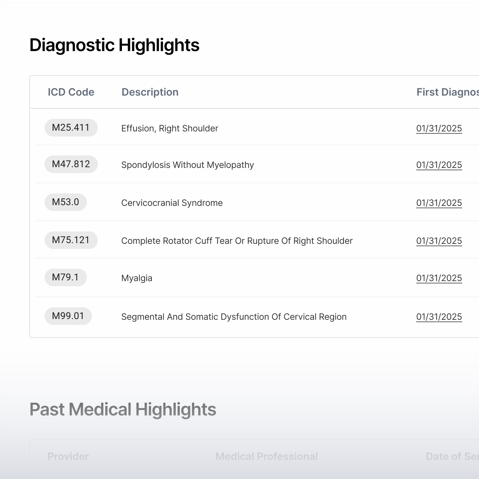
Task: Click the Provider column header
Action: pyautogui.click(x=68, y=456)
